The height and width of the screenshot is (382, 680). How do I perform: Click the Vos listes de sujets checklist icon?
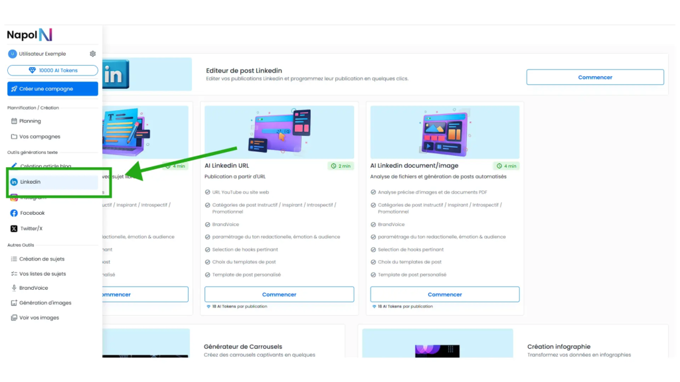click(x=14, y=274)
